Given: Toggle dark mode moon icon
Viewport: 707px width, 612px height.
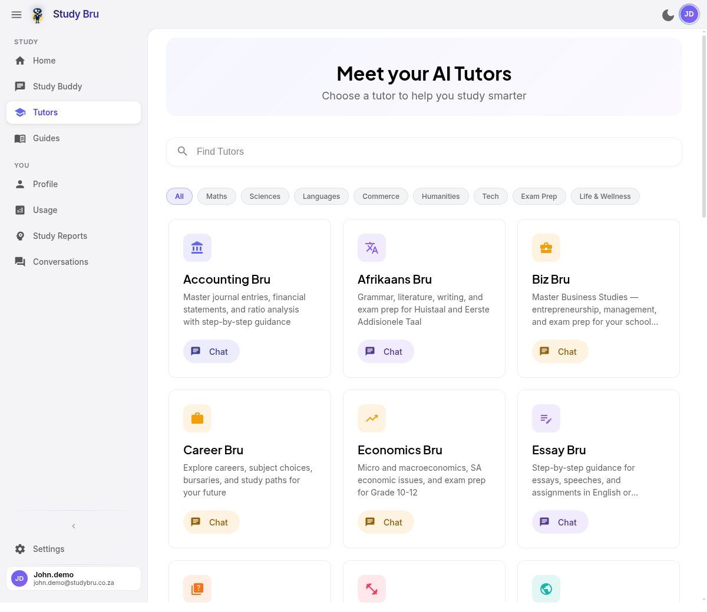Looking at the screenshot, I should coord(668,15).
